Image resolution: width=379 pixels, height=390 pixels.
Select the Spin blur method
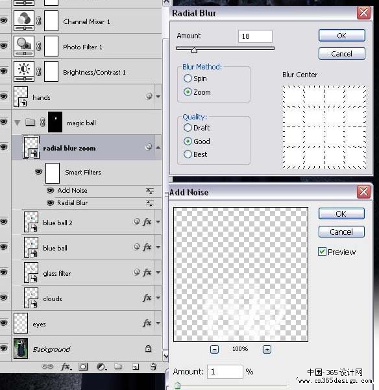(x=188, y=79)
